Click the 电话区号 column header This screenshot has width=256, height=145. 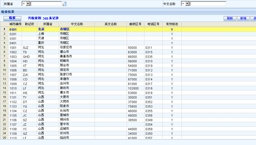(x=153, y=24)
